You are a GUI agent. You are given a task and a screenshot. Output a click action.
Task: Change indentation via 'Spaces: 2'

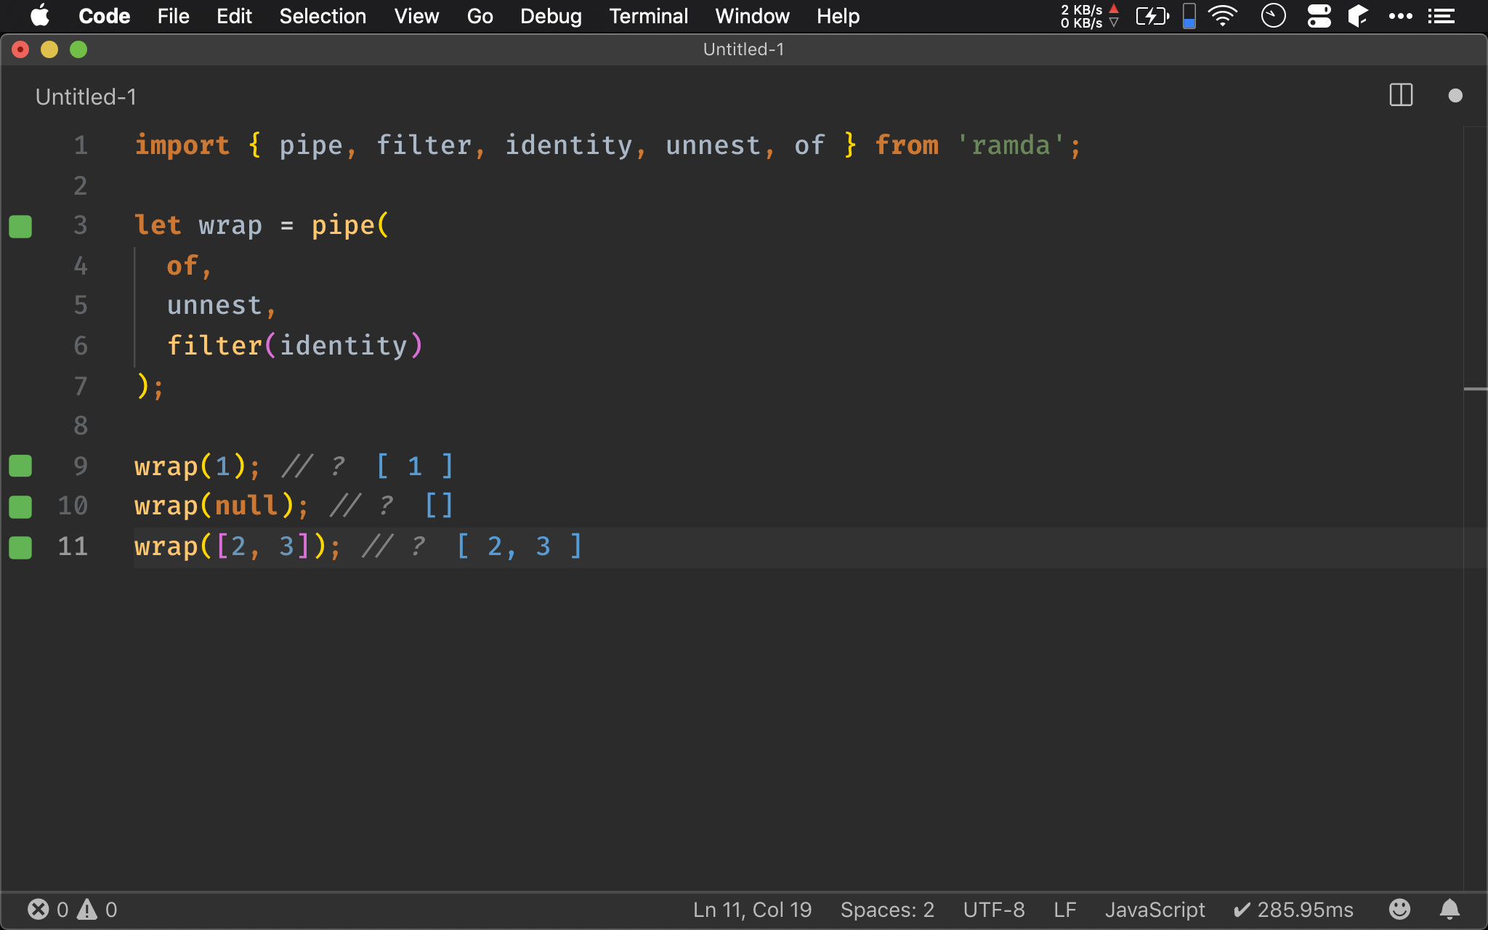[887, 910]
